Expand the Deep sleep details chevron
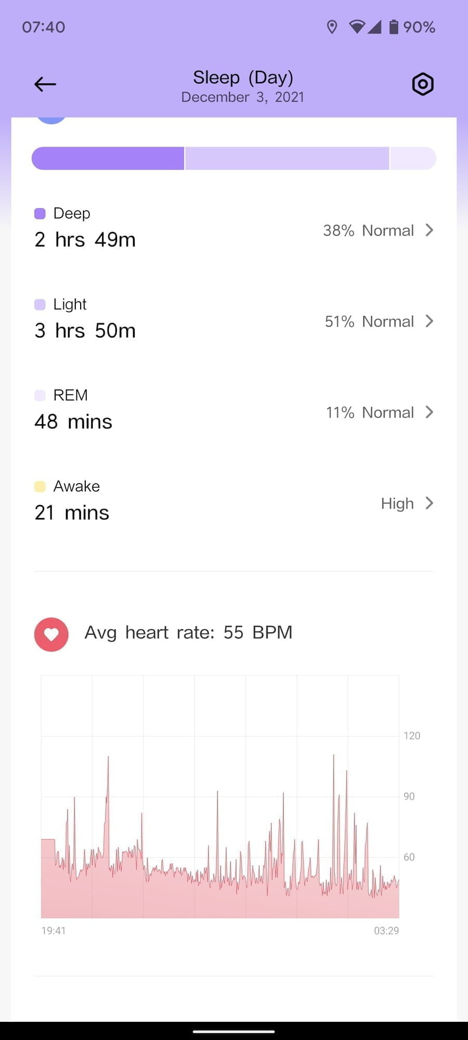Image resolution: width=468 pixels, height=1040 pixels. [429, 230]
